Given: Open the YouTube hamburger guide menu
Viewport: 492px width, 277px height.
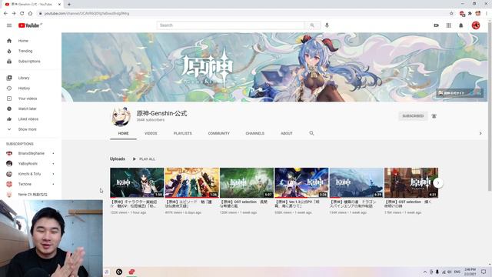Looking at the screenshot, I should (x=9, y=25).
